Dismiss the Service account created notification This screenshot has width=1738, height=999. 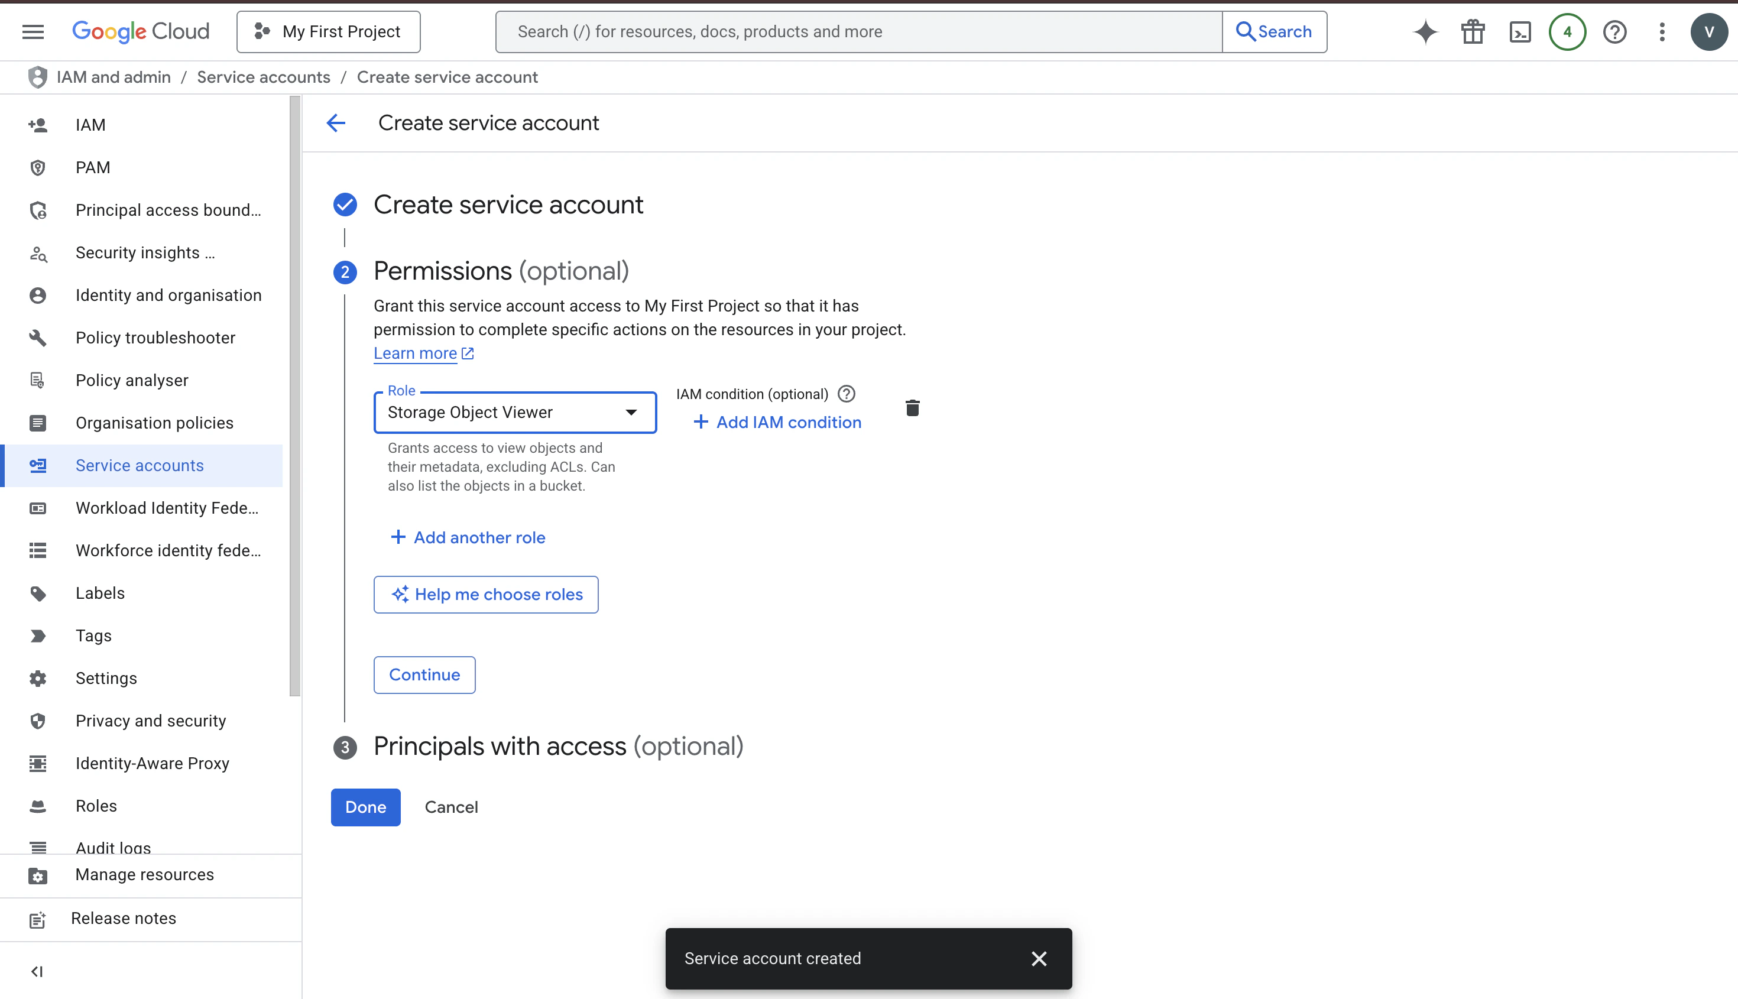point(1039,959)
